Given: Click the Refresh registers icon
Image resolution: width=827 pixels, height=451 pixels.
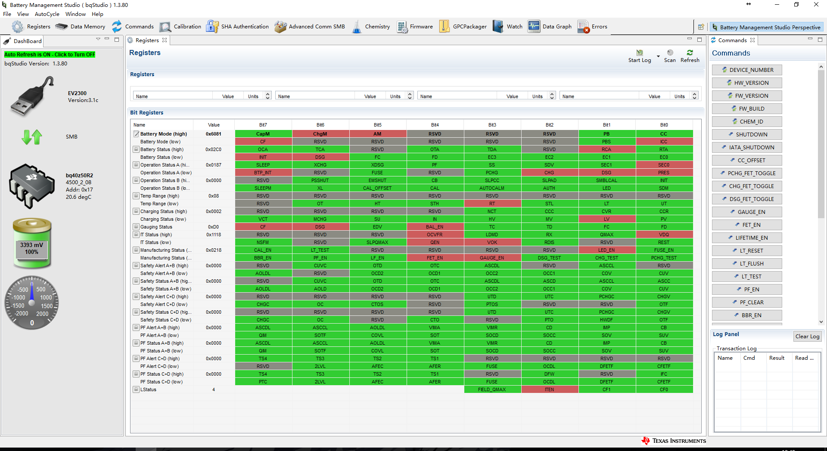Looking at the screenshot, I should pyautogui.click(x=690, y=53).
